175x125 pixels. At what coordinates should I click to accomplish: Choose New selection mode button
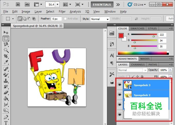click(20, 19)
